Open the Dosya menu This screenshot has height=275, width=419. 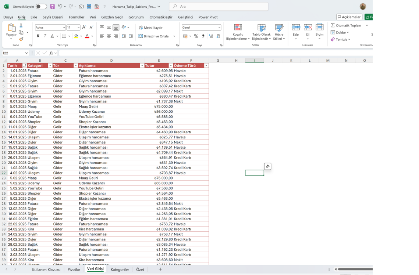(8, 17)
